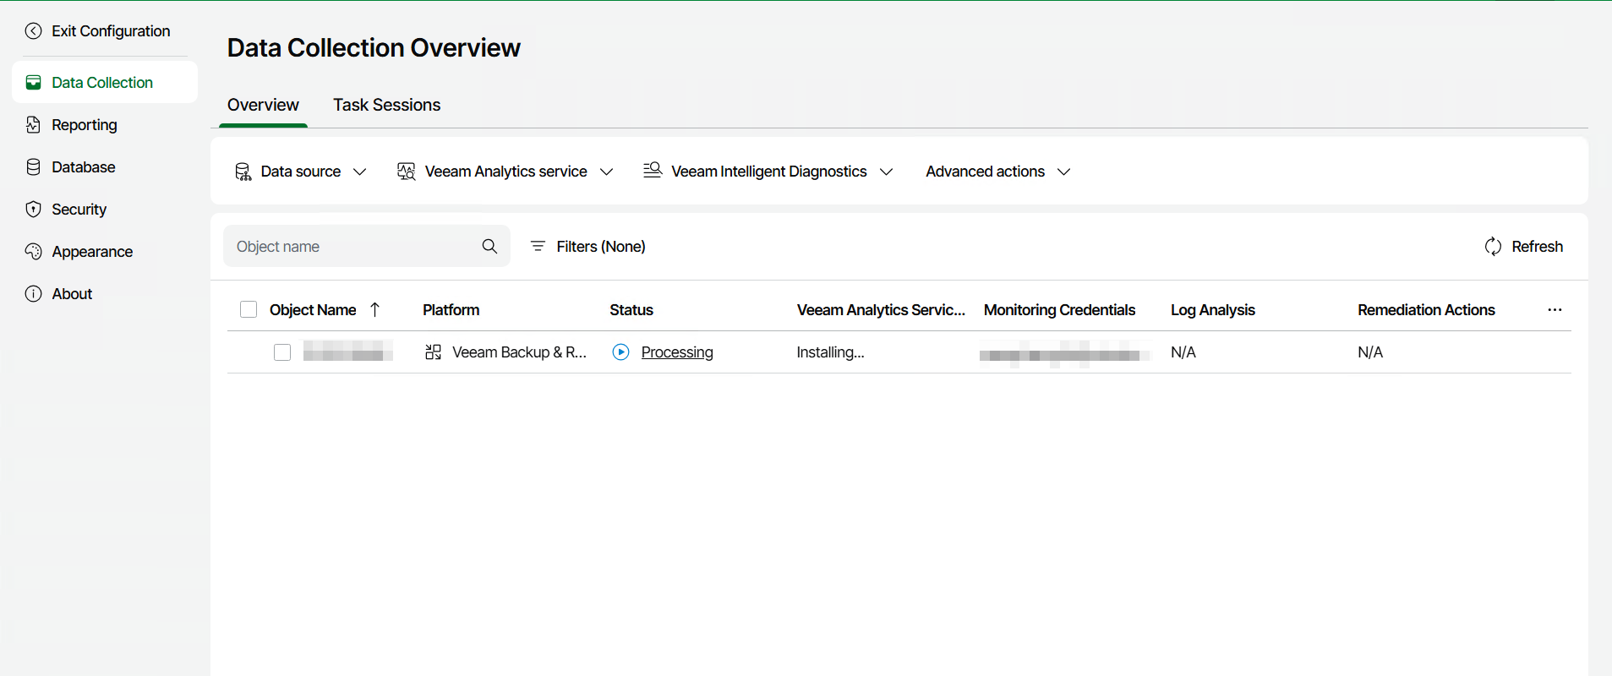This screenshot has height=676, width=1612.
Task: Click Exit Configuration link text
Action: [x=111, y=31]
